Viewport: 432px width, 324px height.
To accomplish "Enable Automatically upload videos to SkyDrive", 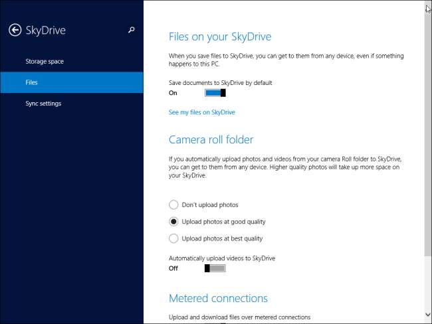I will click(x=215, y=268).
